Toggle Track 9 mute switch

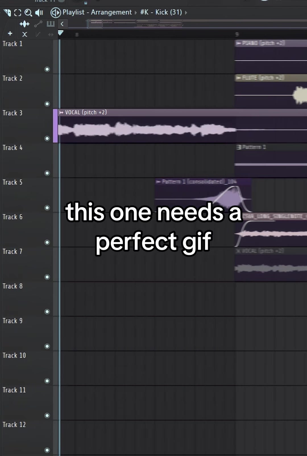coord(47,346)
